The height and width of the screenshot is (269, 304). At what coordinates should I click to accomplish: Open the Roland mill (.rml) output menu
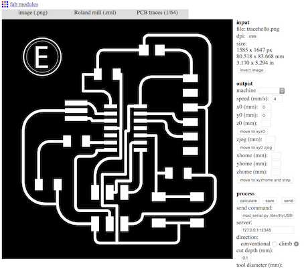click(95, 13)
